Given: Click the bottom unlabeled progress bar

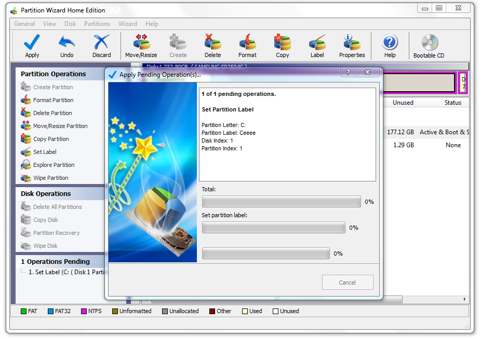Looking at the screenshot, I should click(x=266, y=253).
